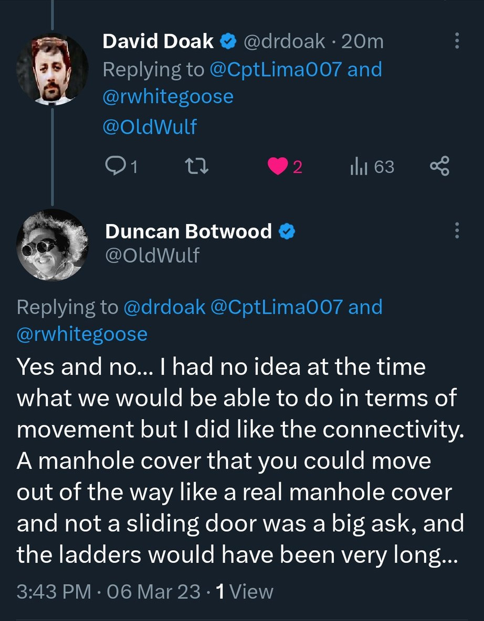Toggle the pink like heart on David's tweet
The image size is (484, 621).
pos(276,167)
